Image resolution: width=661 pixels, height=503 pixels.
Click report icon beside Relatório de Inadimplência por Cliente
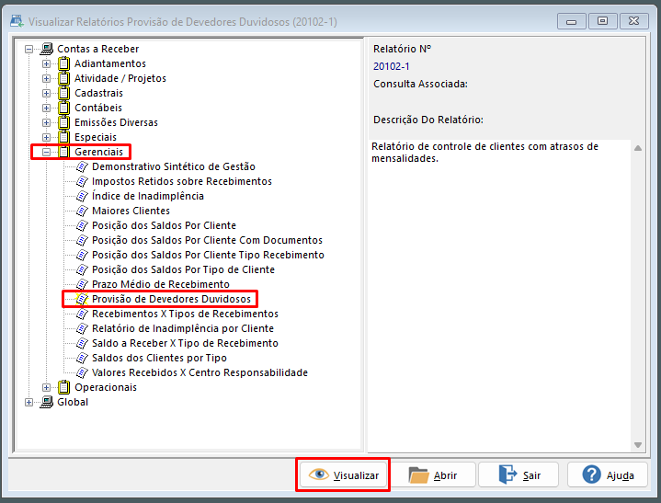point(82,329)
